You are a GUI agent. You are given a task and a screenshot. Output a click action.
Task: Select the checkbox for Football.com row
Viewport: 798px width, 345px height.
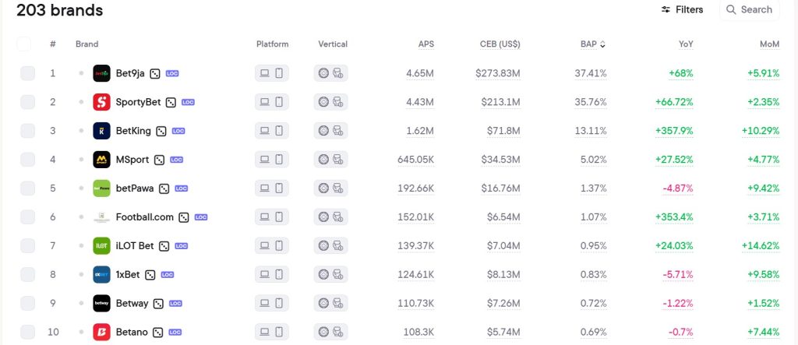[x=27, y=217]
